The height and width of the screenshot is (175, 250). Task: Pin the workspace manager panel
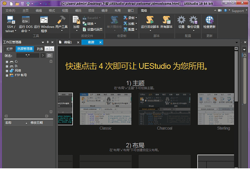coord(47,42)
